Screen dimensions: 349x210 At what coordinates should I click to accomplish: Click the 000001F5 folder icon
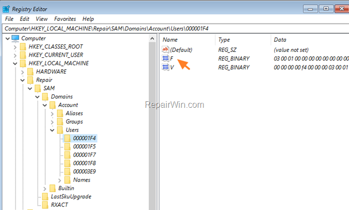click(68, 146)
